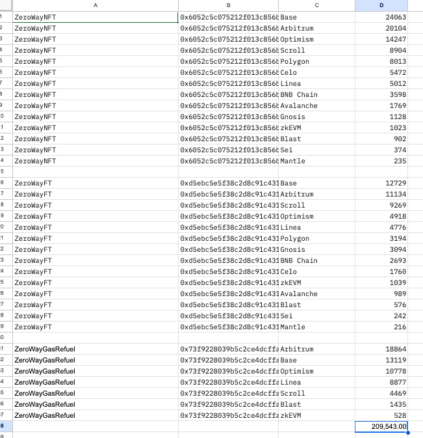The height and width of the screenshot is (438, 423).
Task: Click ZeroWayGasRefuel cell in 18864 row
Action: tap(96, 349)
